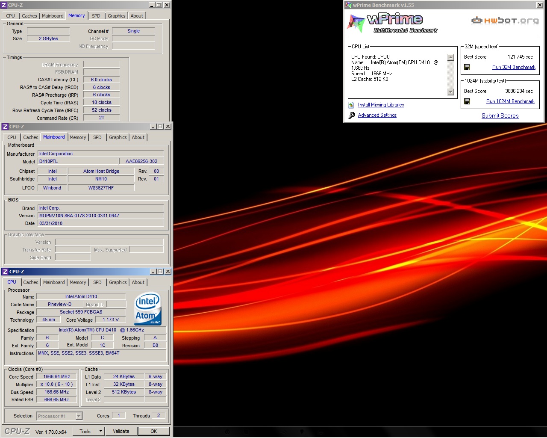Image resolution: width=547 pixels, height=438 pixels.
Task: Click the Validate button
Action: (x=121, y=431)
